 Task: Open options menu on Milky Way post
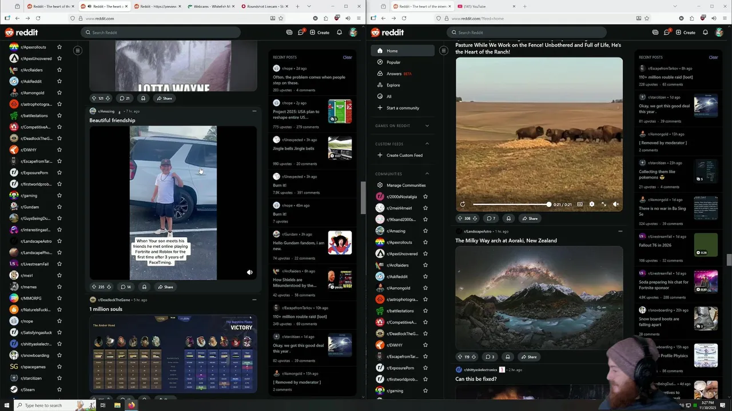tap(620, 231)
